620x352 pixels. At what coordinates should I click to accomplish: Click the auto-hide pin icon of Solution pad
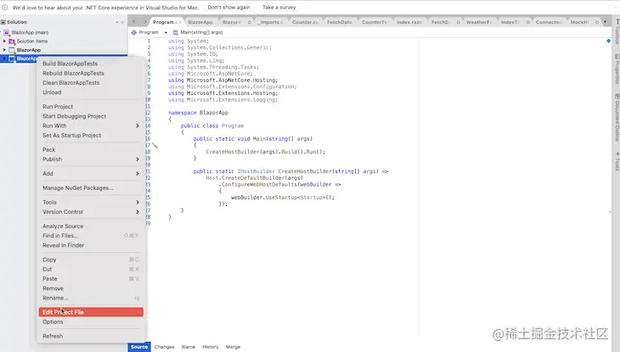(117, 23)
